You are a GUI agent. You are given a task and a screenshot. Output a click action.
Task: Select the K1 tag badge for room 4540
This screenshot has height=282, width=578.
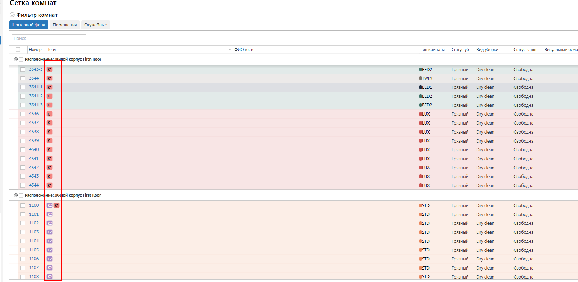[50, 149]
